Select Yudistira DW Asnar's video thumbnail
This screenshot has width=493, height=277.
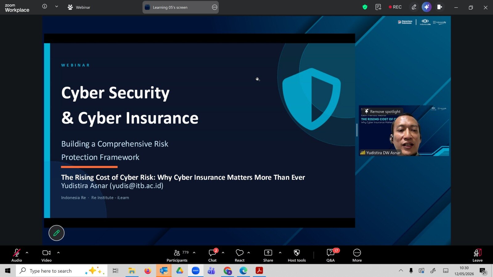(x=404, y=131)
